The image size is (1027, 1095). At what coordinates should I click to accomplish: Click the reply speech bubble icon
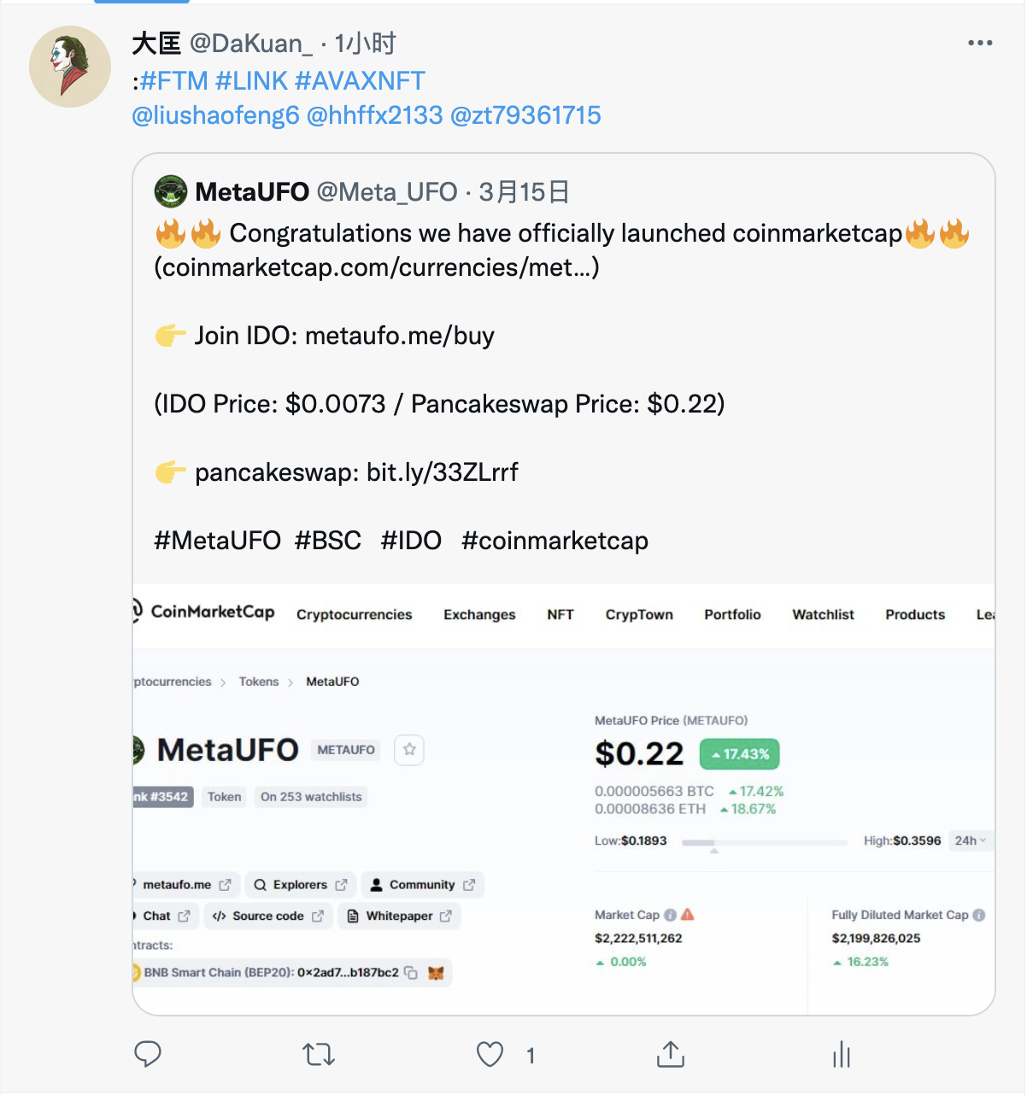(x=148, y=1055)
